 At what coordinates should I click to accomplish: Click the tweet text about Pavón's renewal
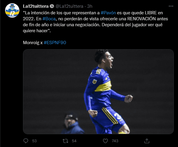pos(95,22)
